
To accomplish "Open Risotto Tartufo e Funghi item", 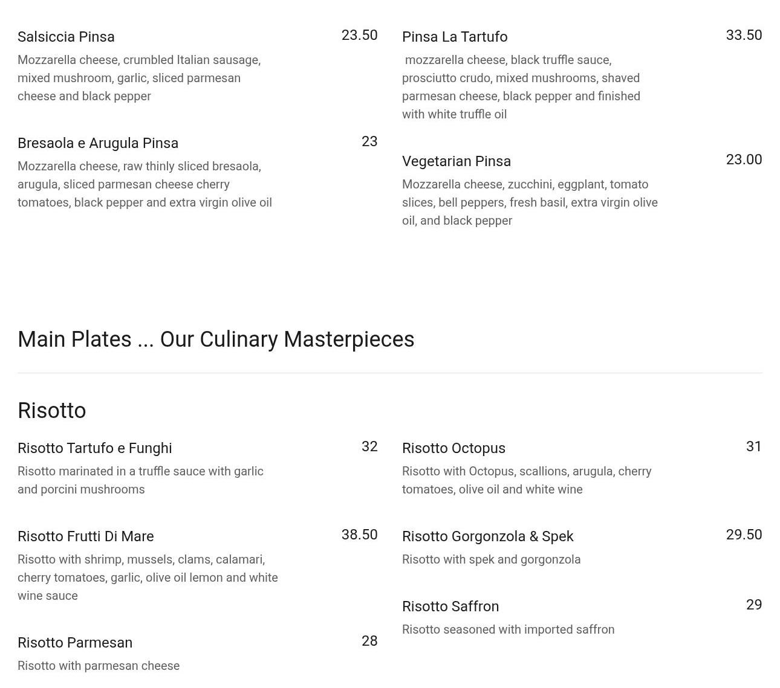I will click(95, 448).
